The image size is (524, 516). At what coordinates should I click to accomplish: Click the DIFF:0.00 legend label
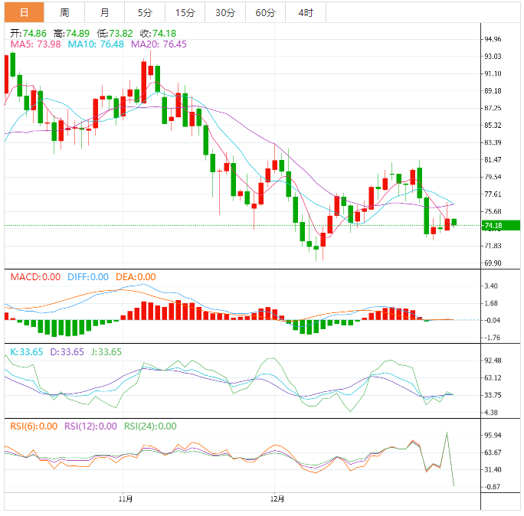coord(87,277)
